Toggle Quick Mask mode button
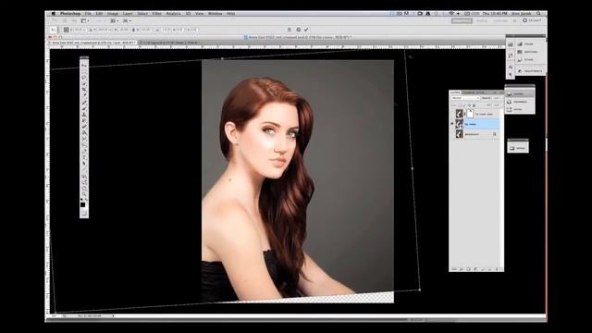Viewport: 592px width, 333px height. coord(84,214)
